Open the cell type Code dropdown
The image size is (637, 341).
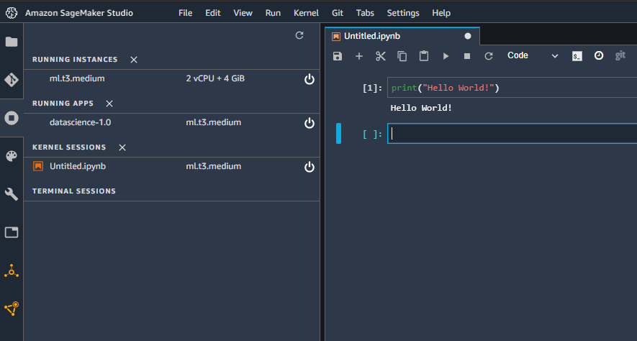click(532, 55)
